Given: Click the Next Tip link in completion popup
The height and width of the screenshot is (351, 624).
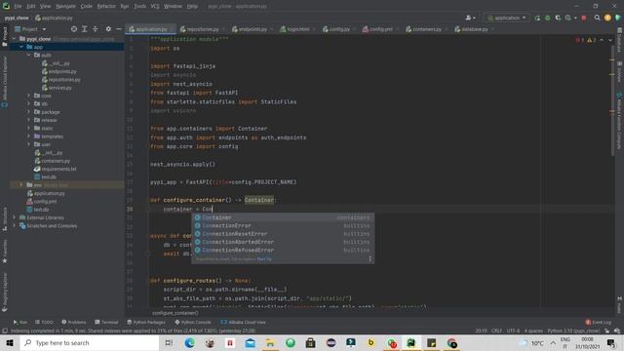Looking at the screenshot, I should (264, 259).
